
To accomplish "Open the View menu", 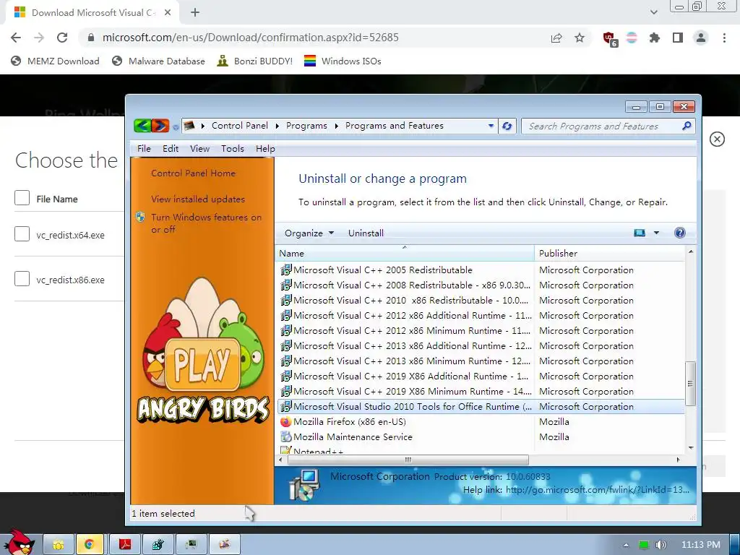I will pyautogui.click(x=199, y=149).
